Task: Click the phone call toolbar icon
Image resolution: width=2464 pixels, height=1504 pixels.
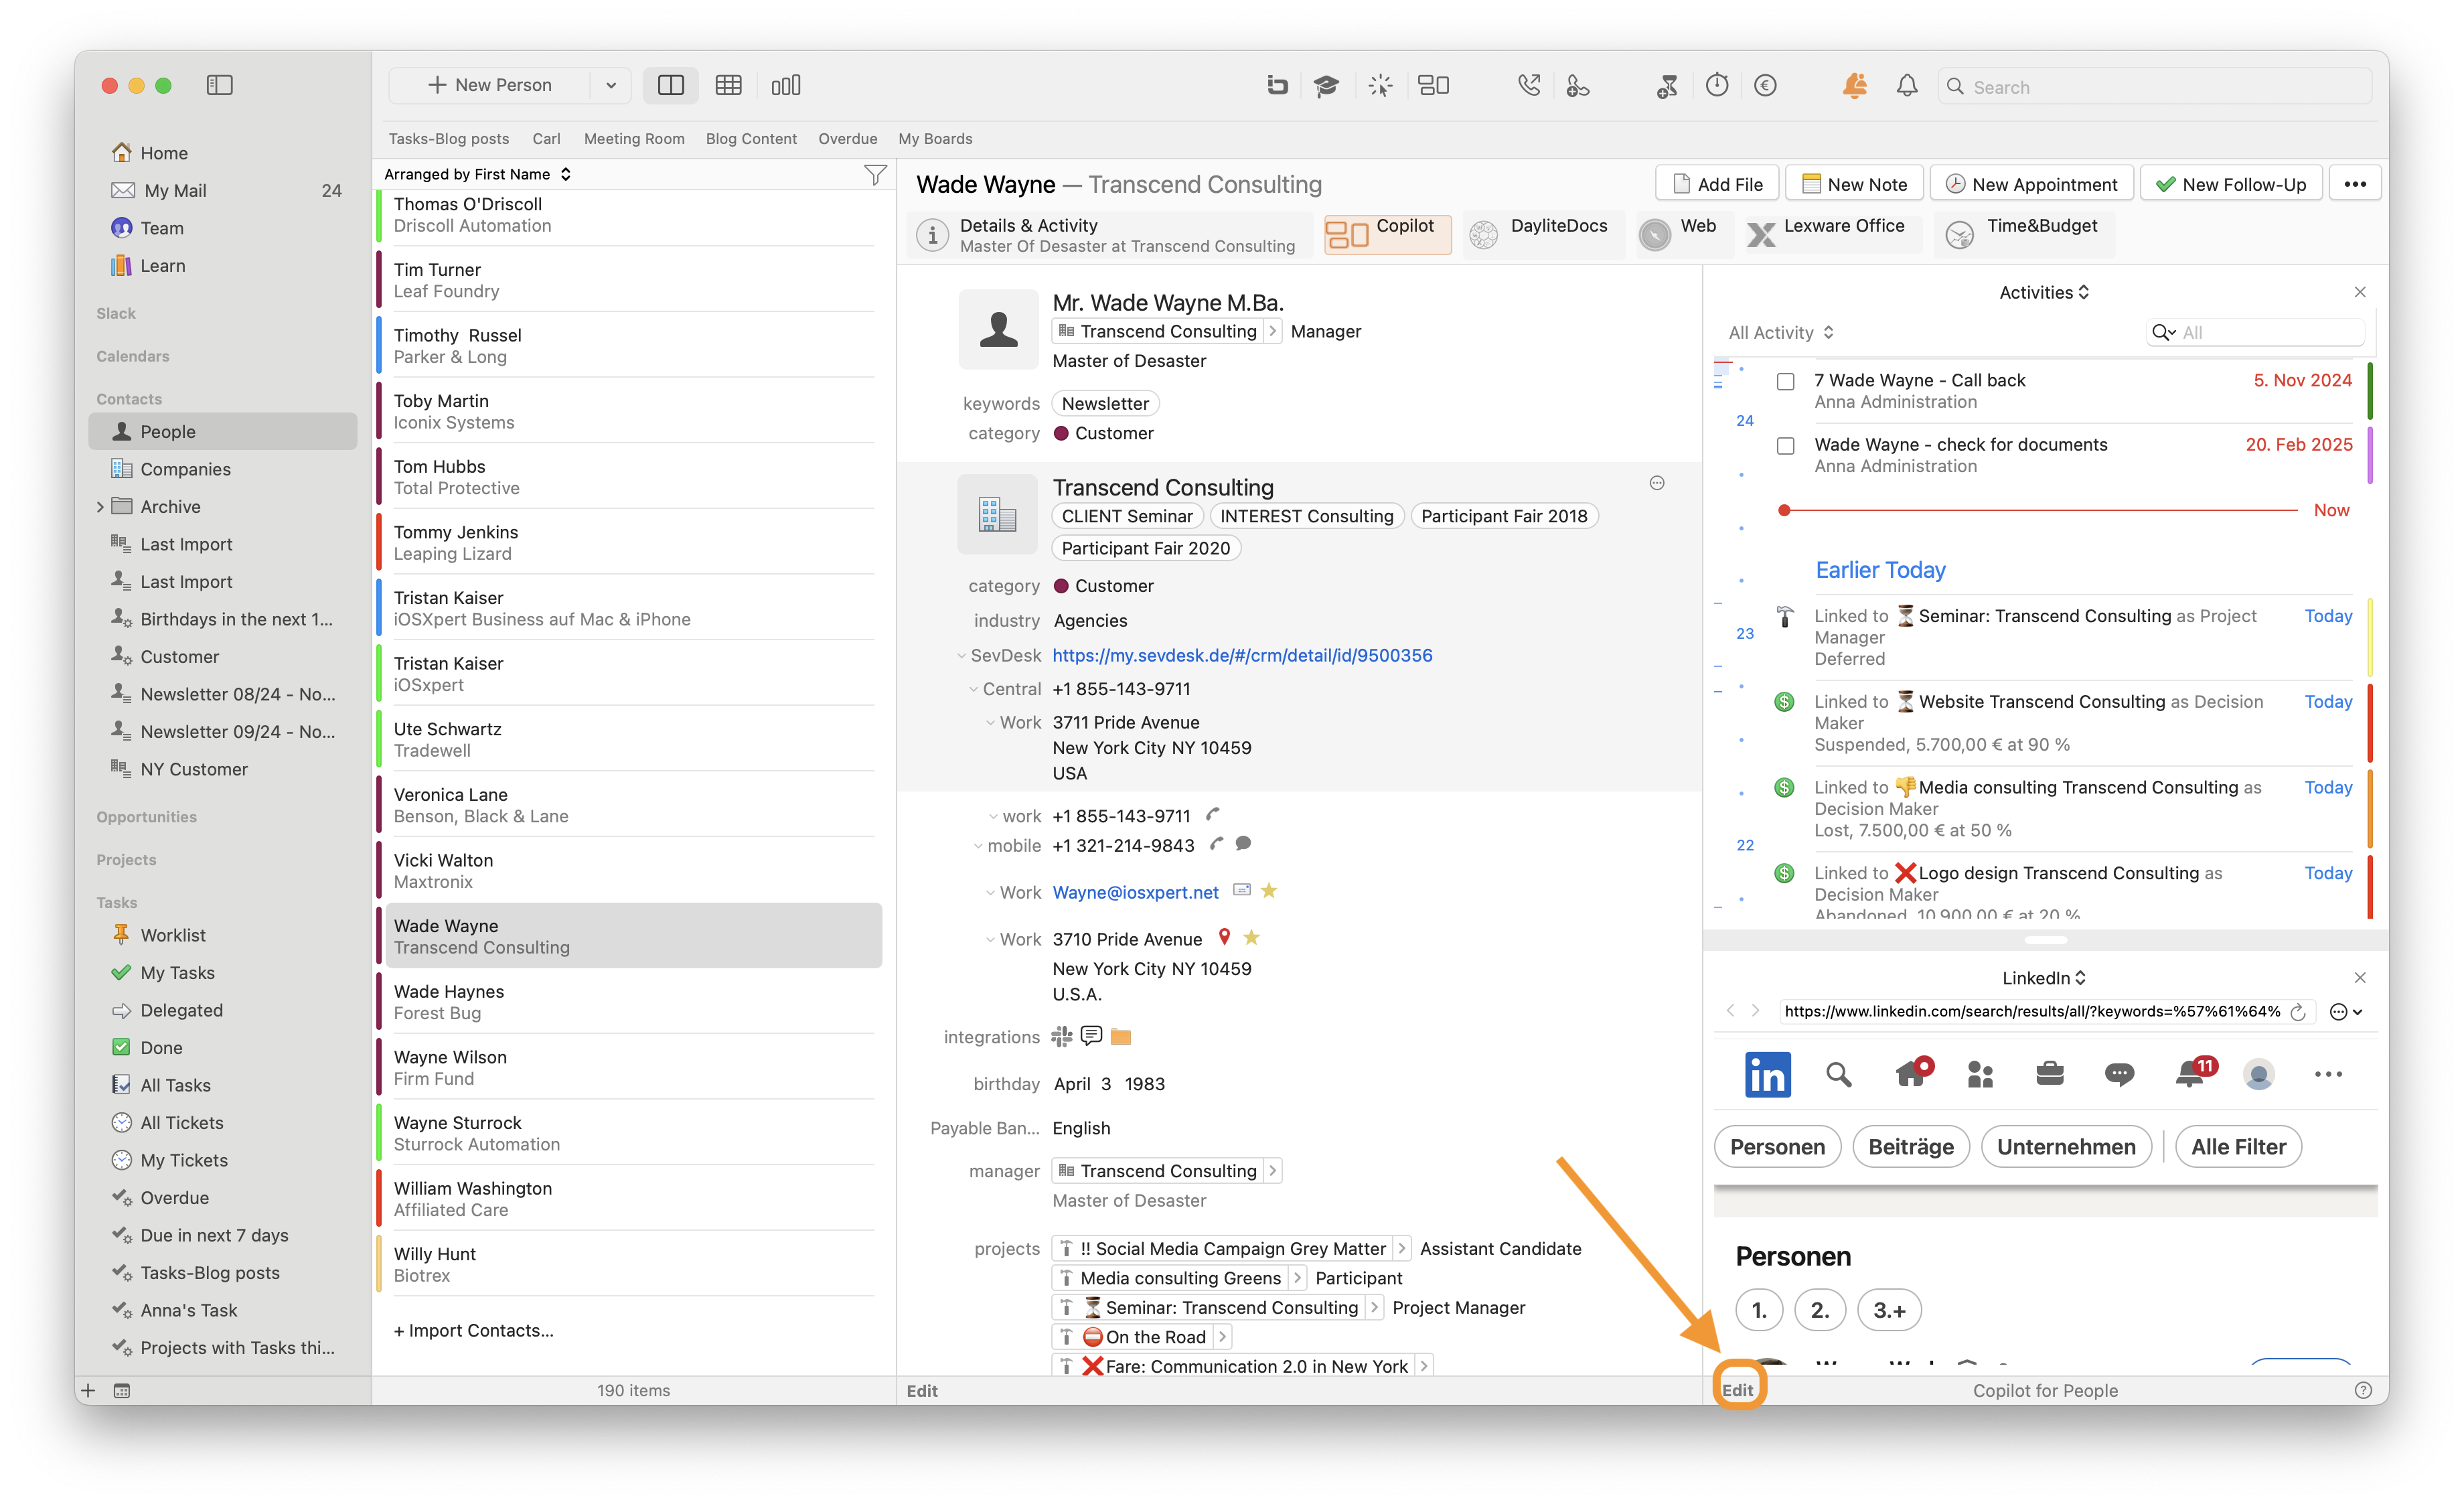Action: point(1528,86)
